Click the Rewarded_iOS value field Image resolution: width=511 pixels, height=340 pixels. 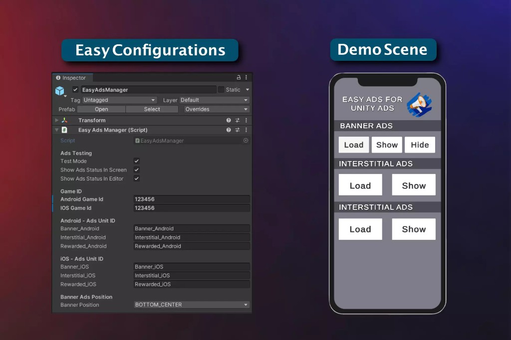192,284
